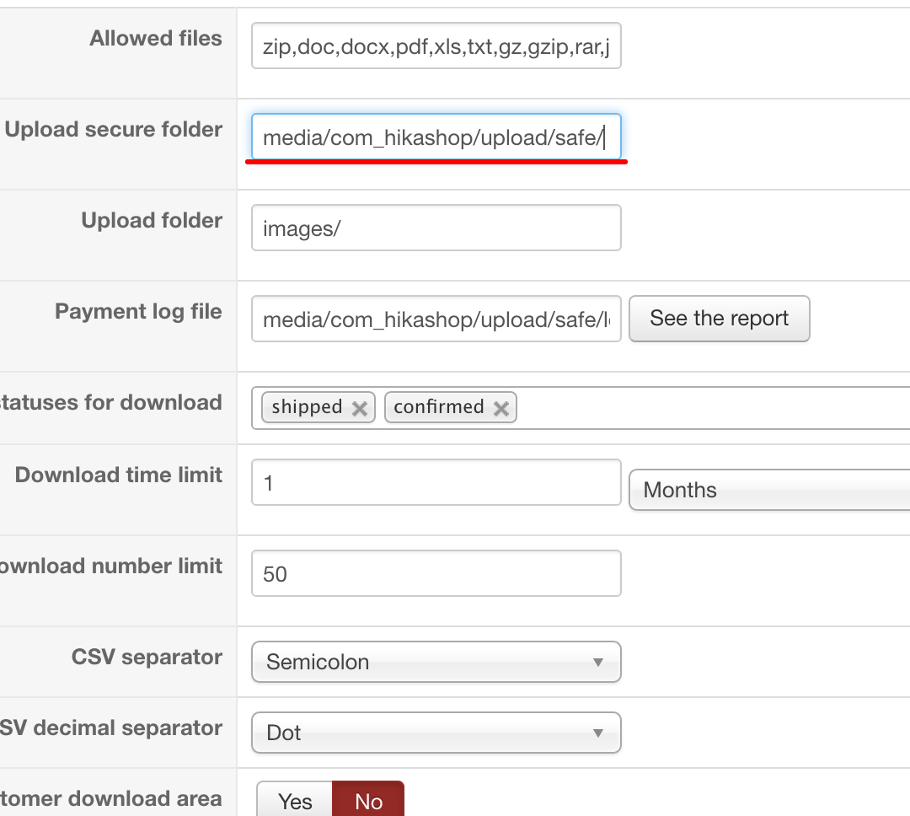Click the Upload secure folder label
Image resolution: width=910 pixels, height=816 pixels.
[114, 129]
